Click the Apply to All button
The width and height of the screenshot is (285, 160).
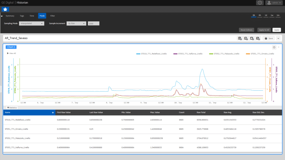coord(264,30)
